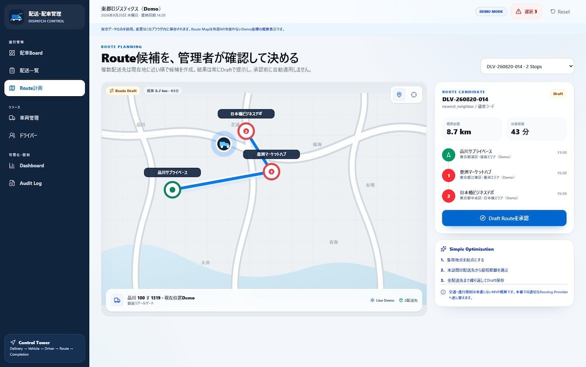586x367 pixels.
Task: Click the 2配送先 indicator
Action: pyautogui.click(x=408, y=300)
